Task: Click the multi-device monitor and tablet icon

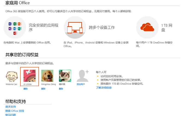Action: 75,28
